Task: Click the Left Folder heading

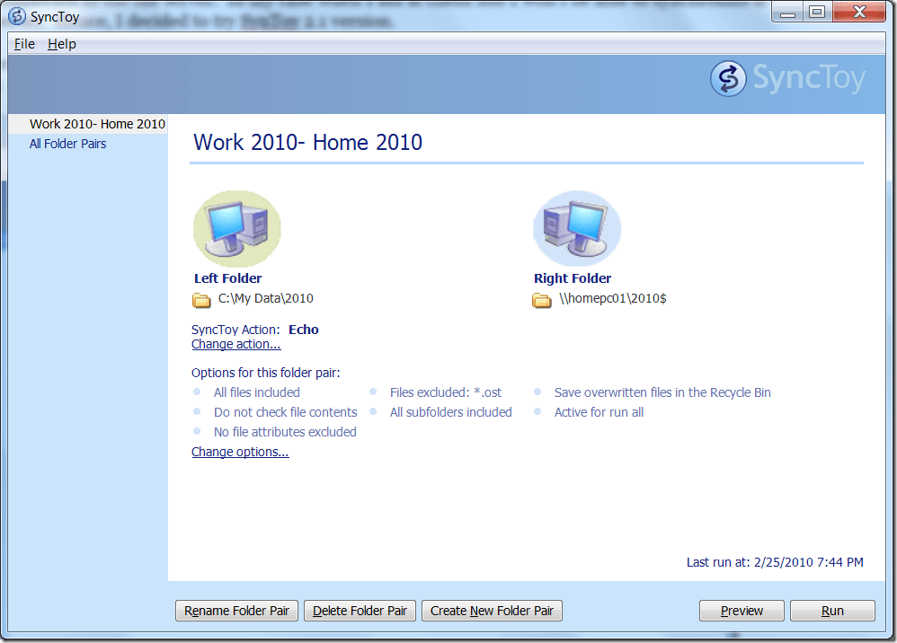Action: coord(227,278)
